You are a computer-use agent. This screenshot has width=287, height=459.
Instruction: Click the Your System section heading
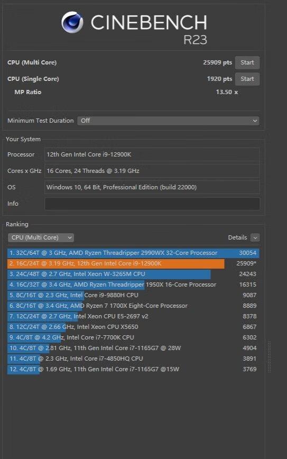(x=23, y=139)
